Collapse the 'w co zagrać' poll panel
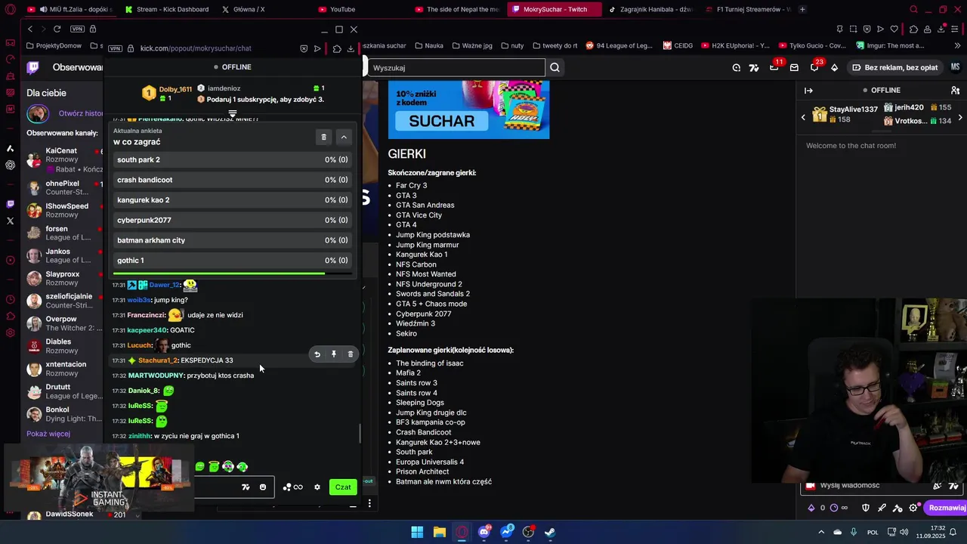 pos(344,137)
